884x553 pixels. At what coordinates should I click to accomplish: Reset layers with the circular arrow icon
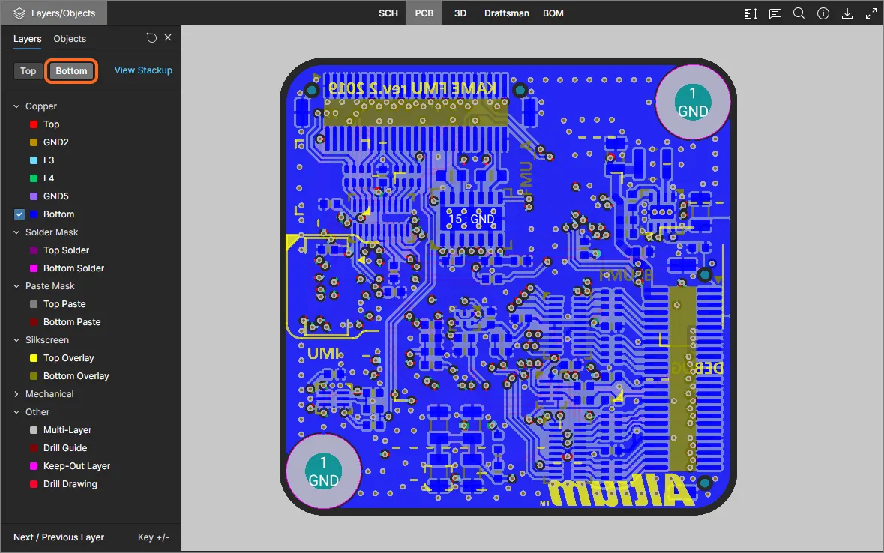pos(151,37)
